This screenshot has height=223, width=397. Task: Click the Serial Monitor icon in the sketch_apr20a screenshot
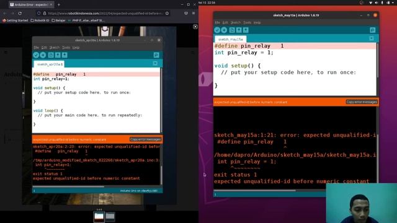tap(156, 55)
